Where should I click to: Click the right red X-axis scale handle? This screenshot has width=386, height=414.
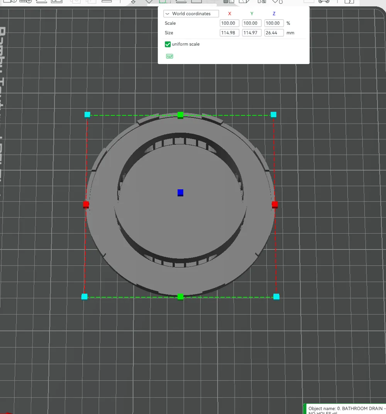(275, 205)
